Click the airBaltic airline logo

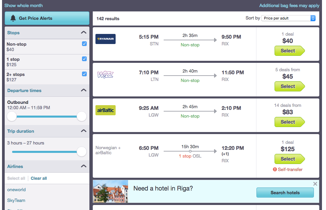tap(106, 110)
